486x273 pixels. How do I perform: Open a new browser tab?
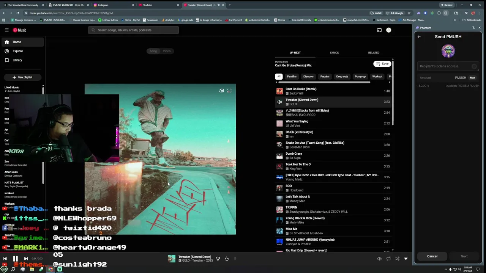tap(230, 5)
